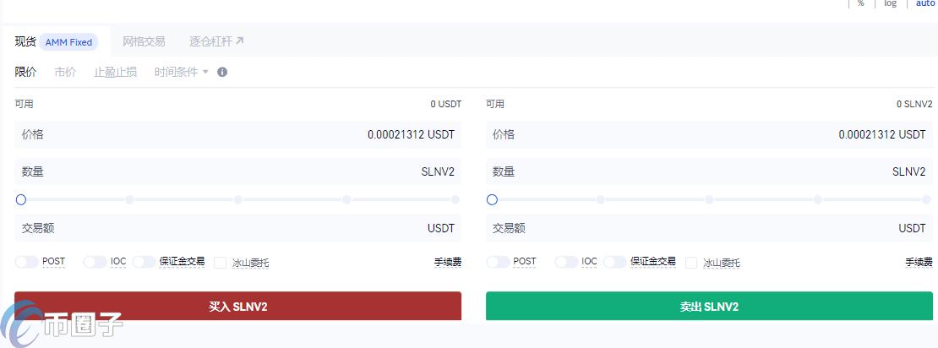Viewport: 938px width, 348px height.
Task: Click the buy 价格 input field
Action: point(237,134)
